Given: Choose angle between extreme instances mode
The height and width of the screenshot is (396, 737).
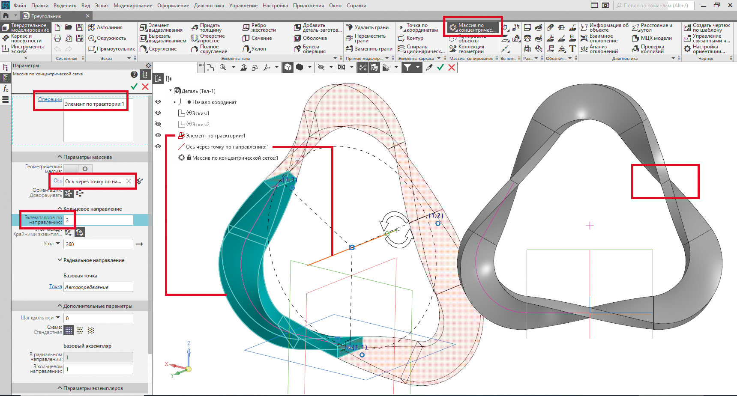Looking at the screenshot, I should (80, 232).
